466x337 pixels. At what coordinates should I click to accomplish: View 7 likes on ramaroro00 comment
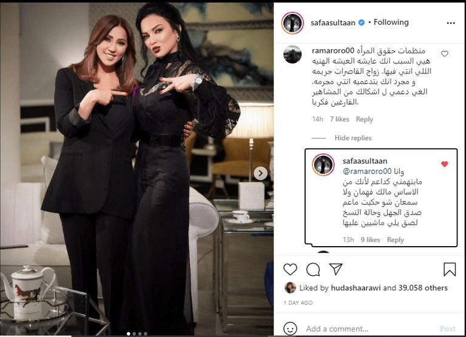[x=339, y=119]
